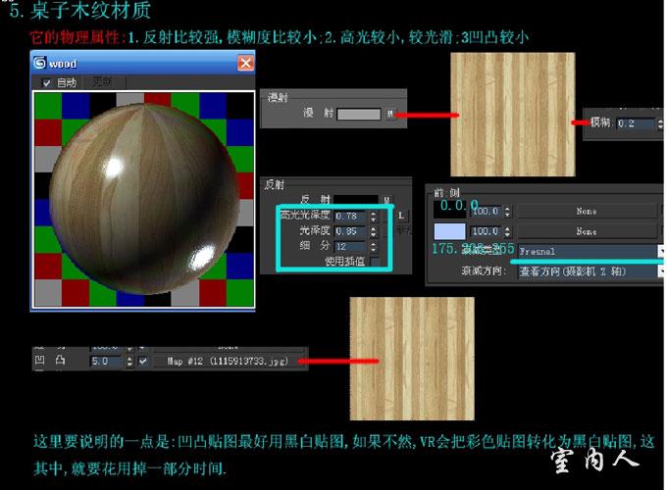Open the black 反射 reflection color swatch

pyautogui.click(x=356, y=199)
